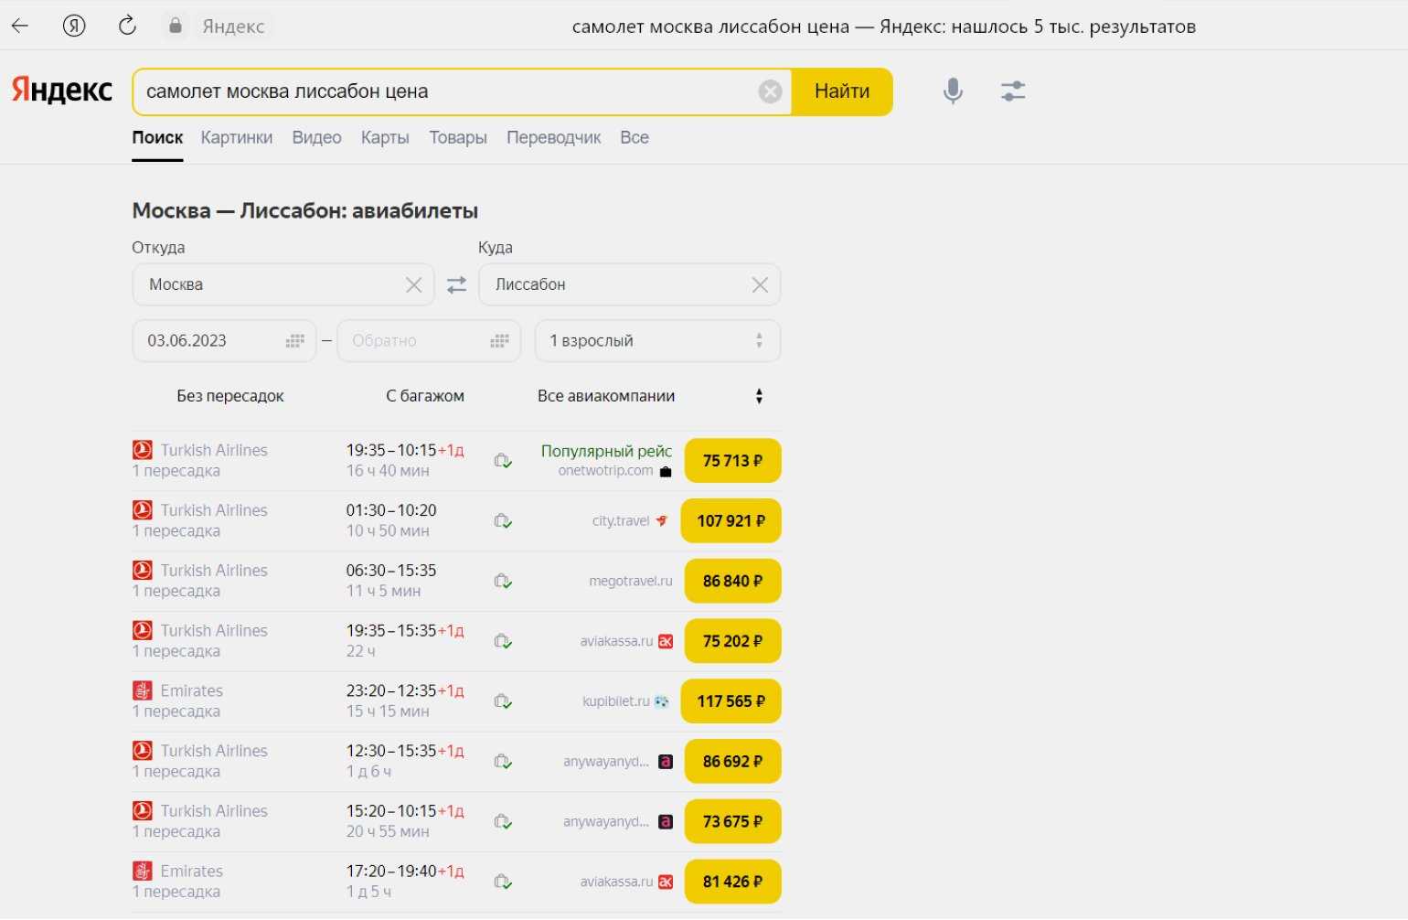Toggle the Без пересадок filter
This screenshot has height=920, width=1408.
[x=230, y=396]
